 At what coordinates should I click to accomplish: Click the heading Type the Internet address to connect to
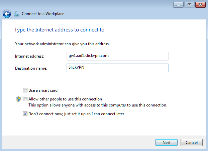click(60, 30)
